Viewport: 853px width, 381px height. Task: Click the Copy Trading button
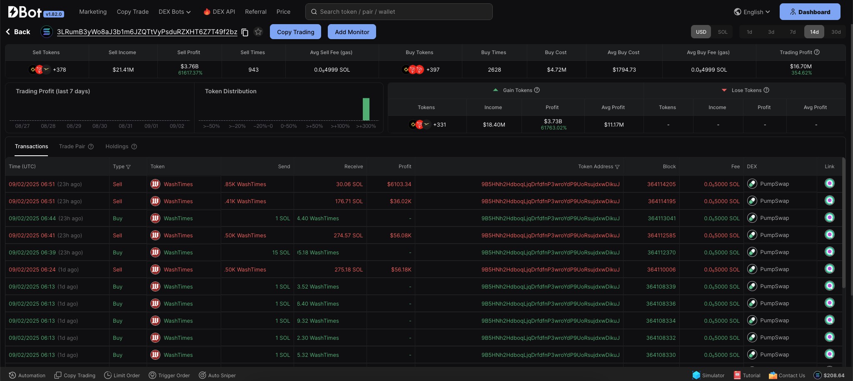click(295, 32)
